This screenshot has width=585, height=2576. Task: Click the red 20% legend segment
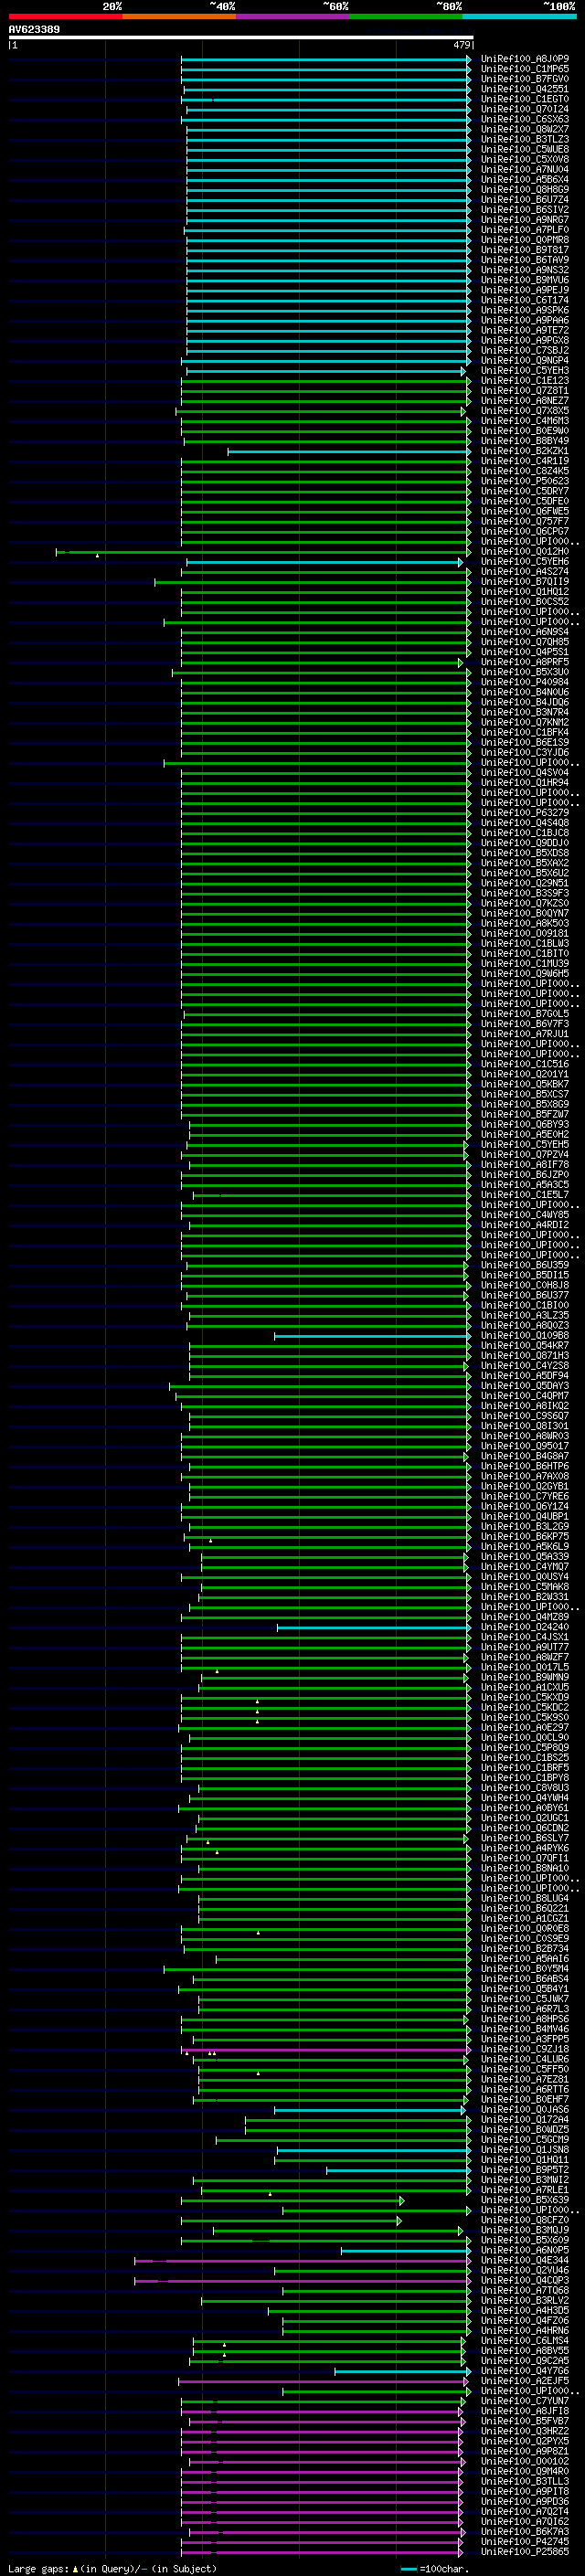[65, 16]
